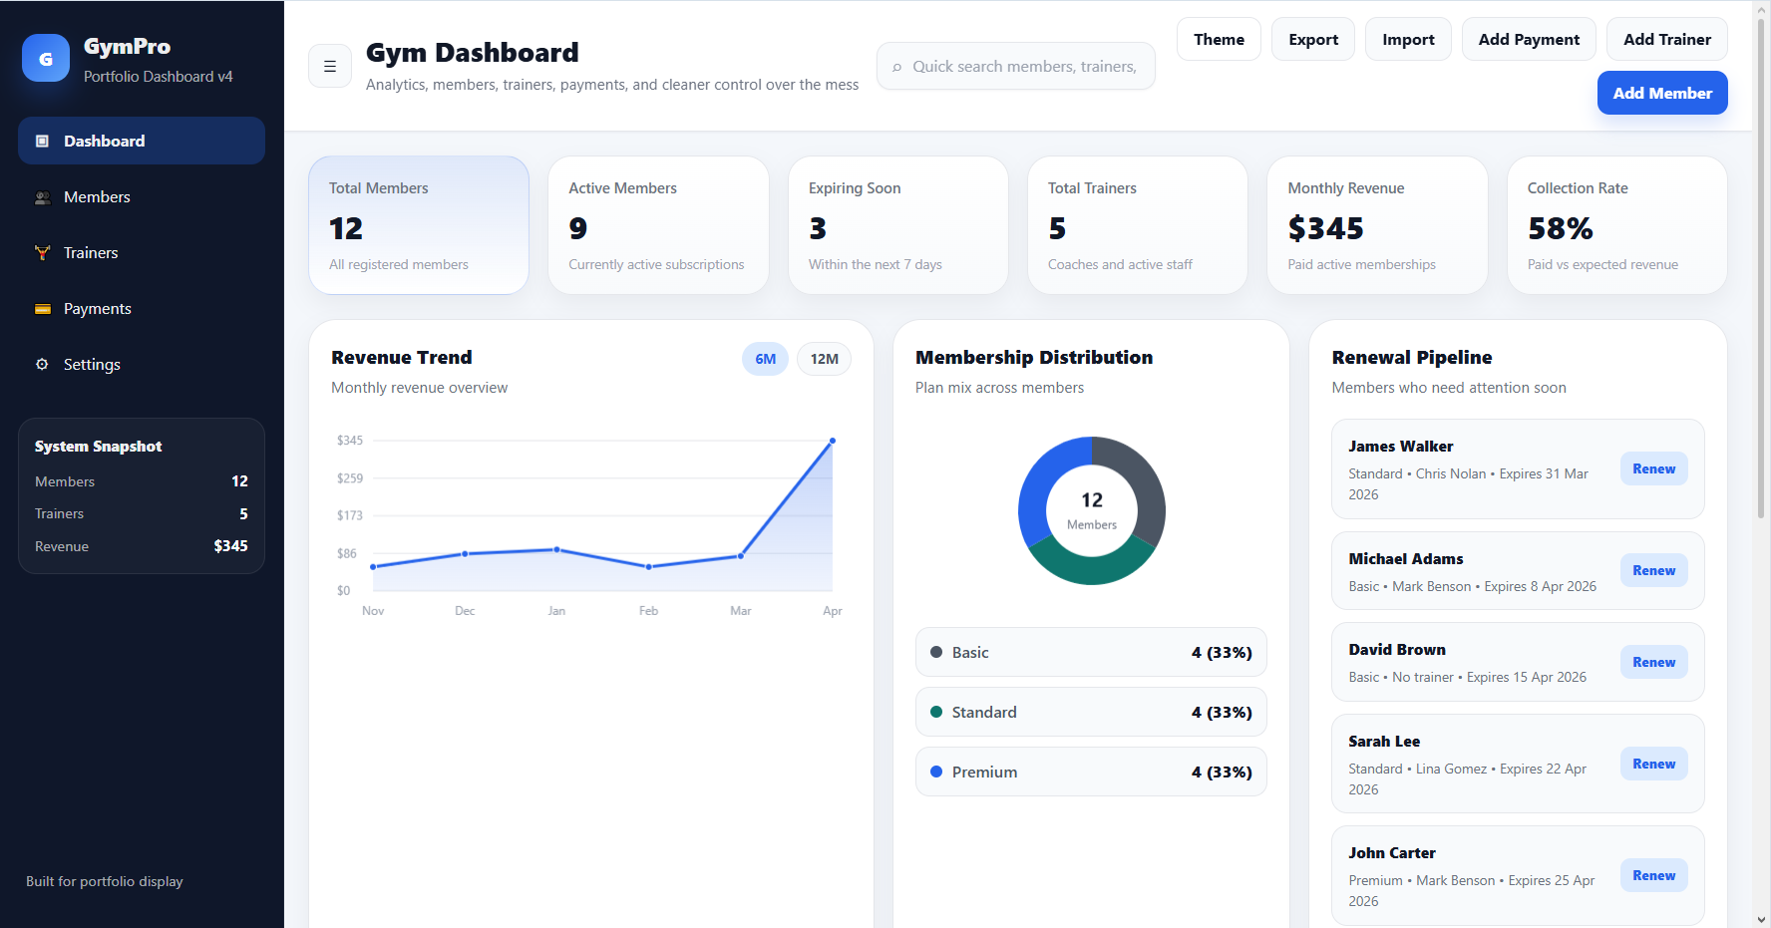The image size is (1771, 928).
Task: Click the Active Members card
Action: click(658, 225)
